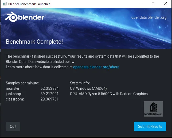Open the opendata.blender.org/about link
172x138 pixels.
click(96, 67)
